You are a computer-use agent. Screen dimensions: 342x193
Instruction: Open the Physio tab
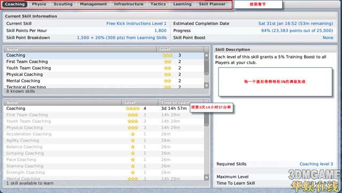[39, 4]
